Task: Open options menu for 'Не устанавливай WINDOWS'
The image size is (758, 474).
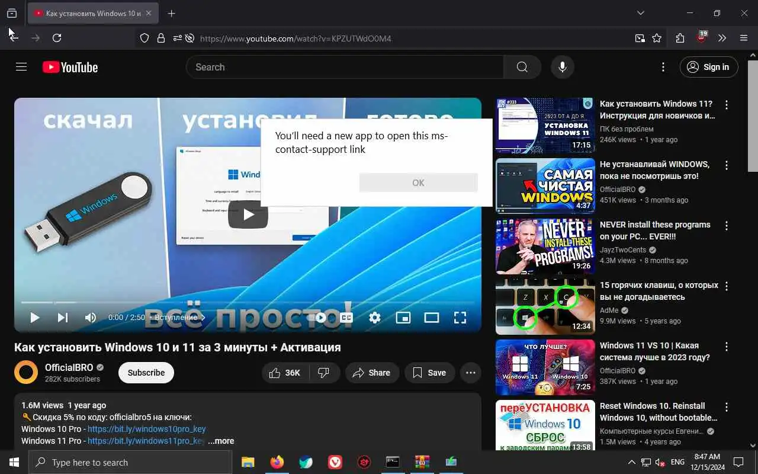Action: click(727, 165)
